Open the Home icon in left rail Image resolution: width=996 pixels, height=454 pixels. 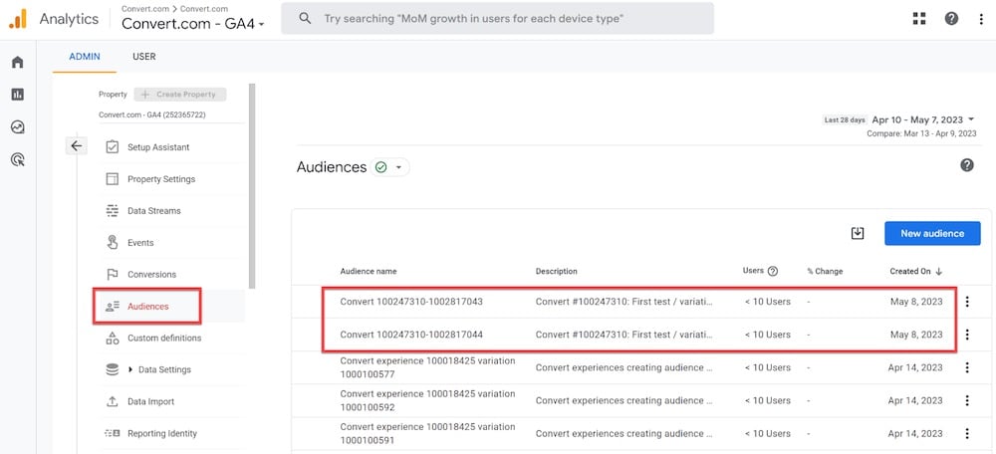click(18, 62)
